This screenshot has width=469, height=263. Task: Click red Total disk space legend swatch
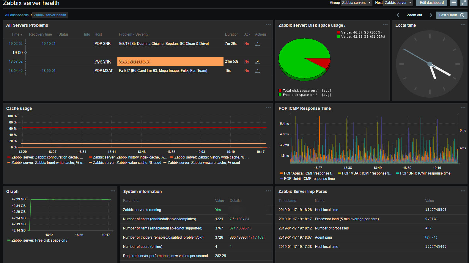[x=280, y=91]
